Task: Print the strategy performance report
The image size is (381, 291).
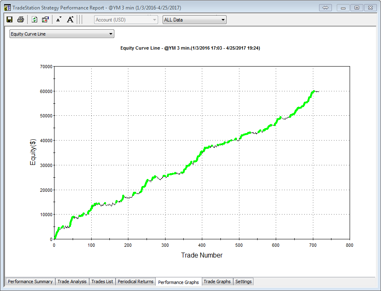Action: pyautogui.click(x=21, y=19)
